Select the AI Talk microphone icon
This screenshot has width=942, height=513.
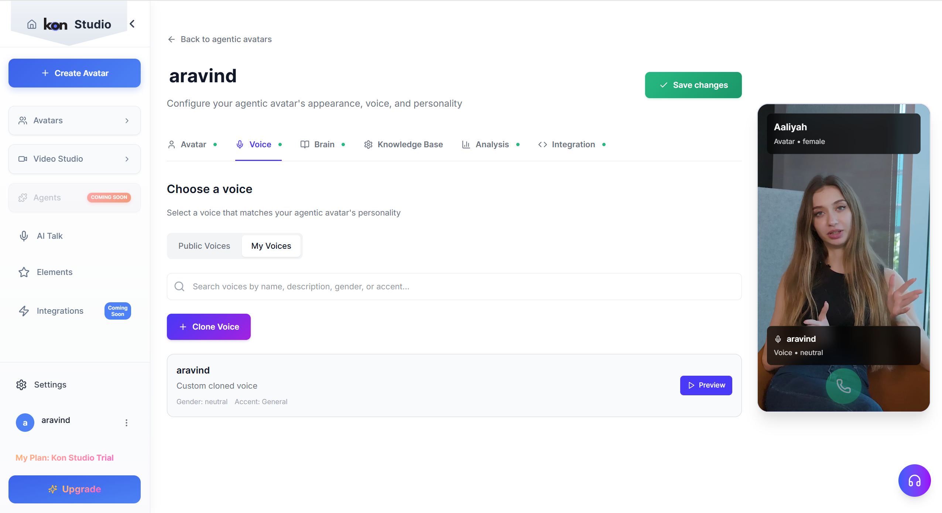click(x=23, y=235)
